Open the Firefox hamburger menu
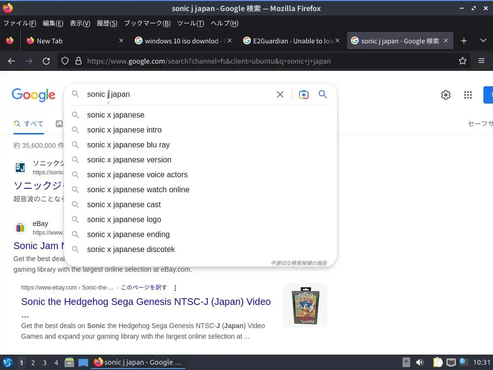The width and height of the screenshot is (493, 370). (481, 61)
